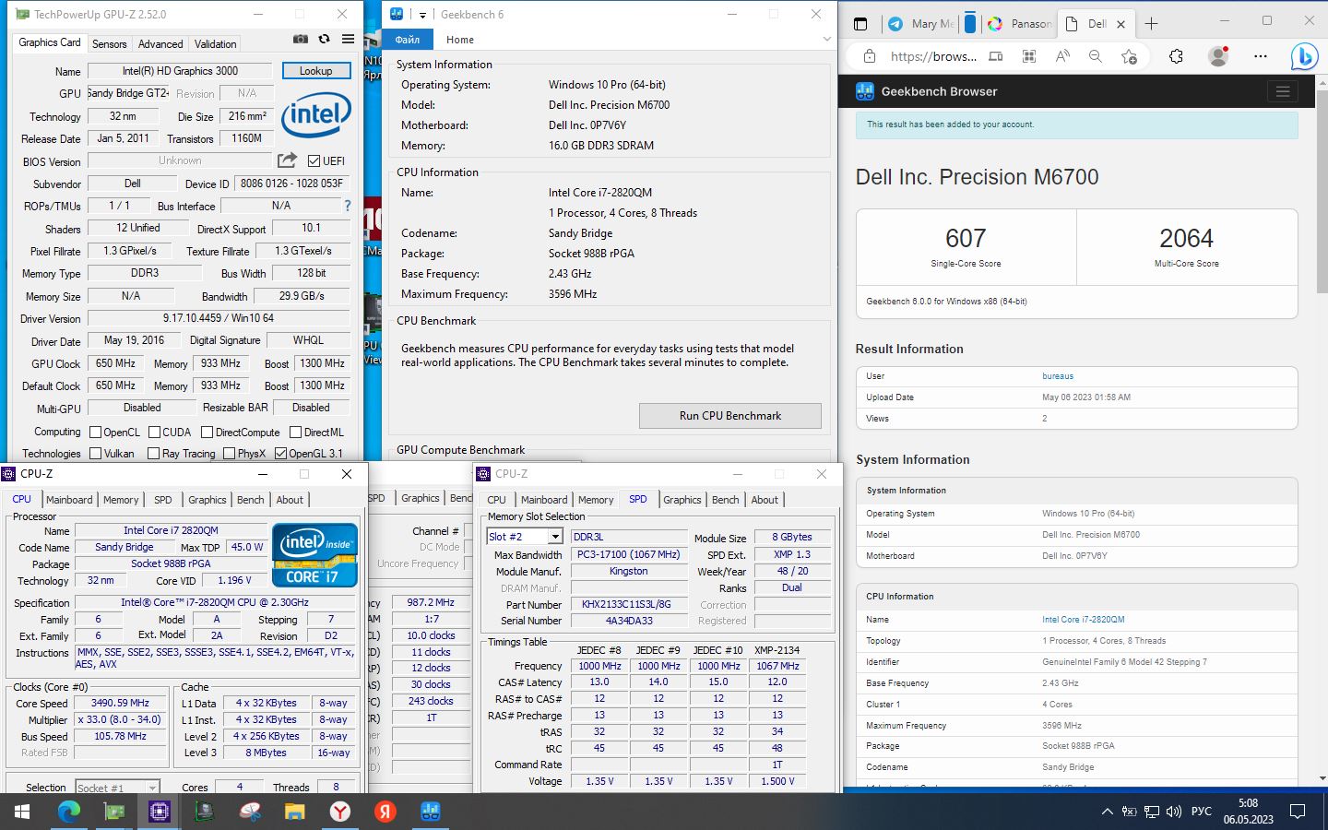Open Bench tab in left CPU-Z
The image size is (1328, 830).
[x=250, y=500]
